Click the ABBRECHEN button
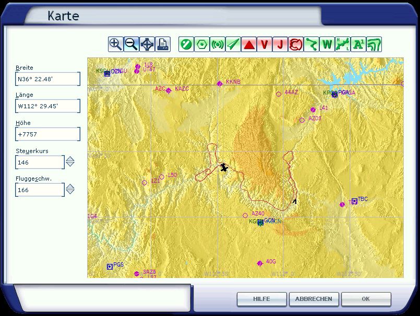420x316 pixels. coord(314,299)
